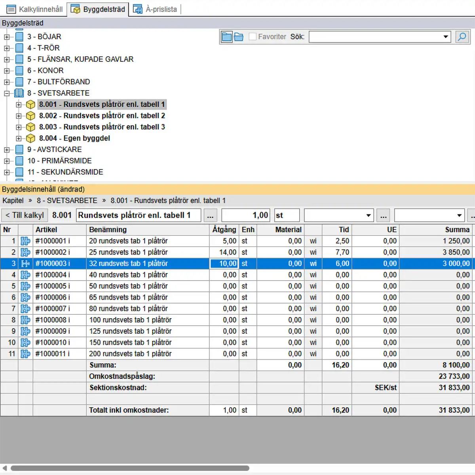Open the Sök dropdown arrow
Image resolution: width=475 pixels, height=475 pixels.
click(446, 37)
